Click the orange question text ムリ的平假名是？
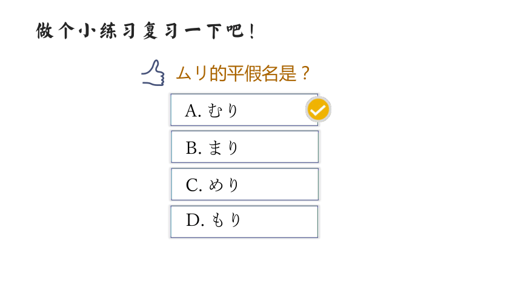Viewport: 521px width, 293px height. tap(243, 73)
